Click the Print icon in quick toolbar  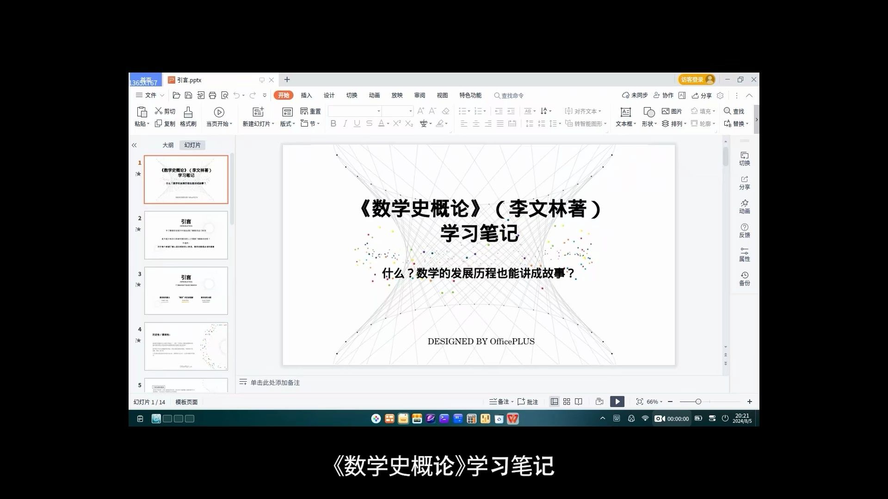tap(212, 96)
